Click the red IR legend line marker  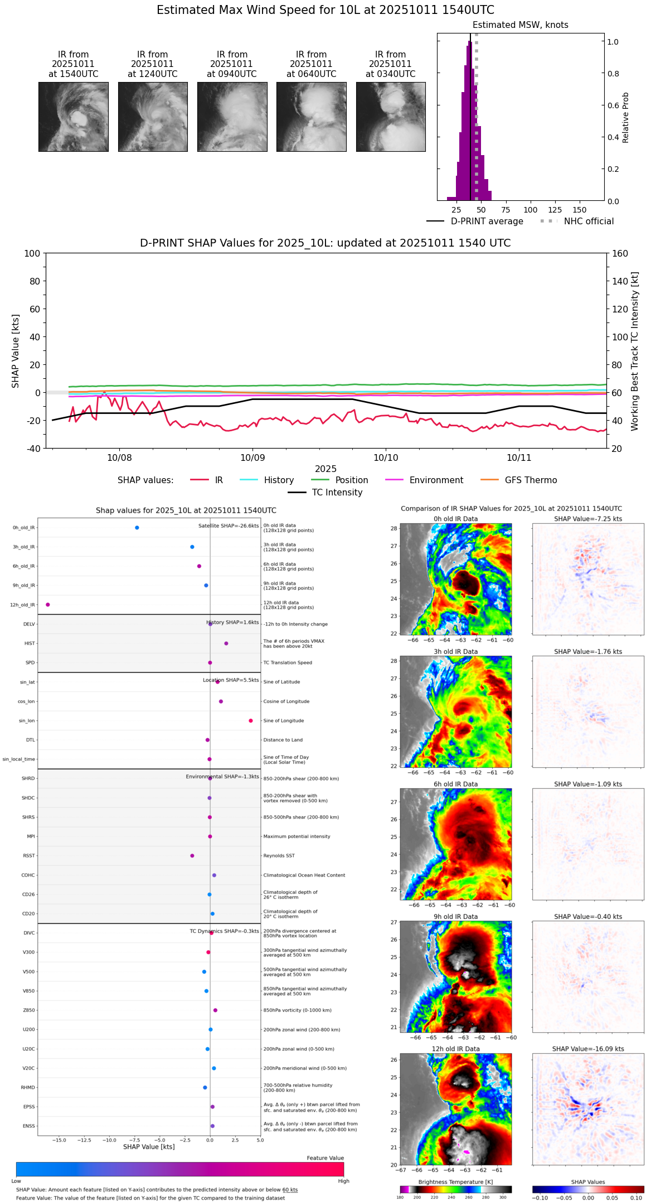pyautogui.click(x=200, y=480)
